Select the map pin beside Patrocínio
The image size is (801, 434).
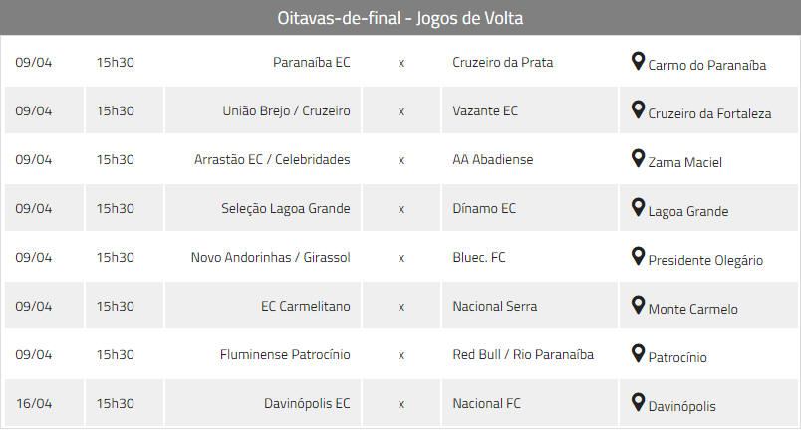(x=638, y=353)
